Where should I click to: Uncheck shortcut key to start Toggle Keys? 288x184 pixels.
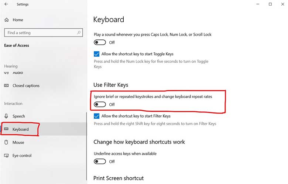click(97, 54)
